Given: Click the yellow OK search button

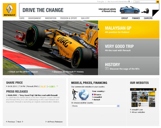Looking at the screenshot, I should 158,2.
